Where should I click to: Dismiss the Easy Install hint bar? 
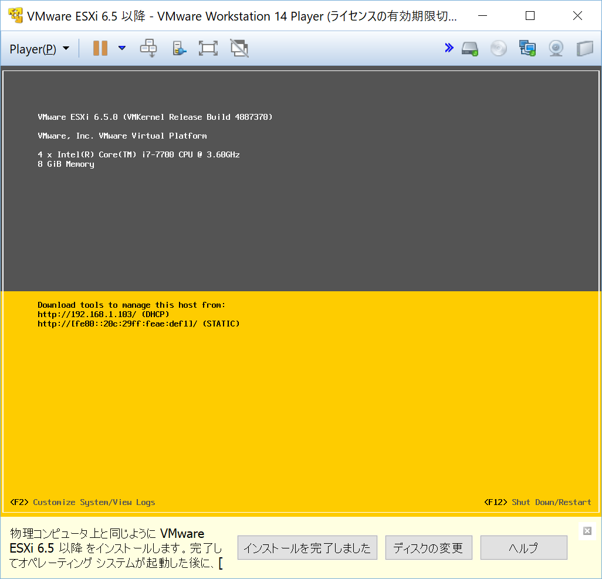tap(587, 531)
